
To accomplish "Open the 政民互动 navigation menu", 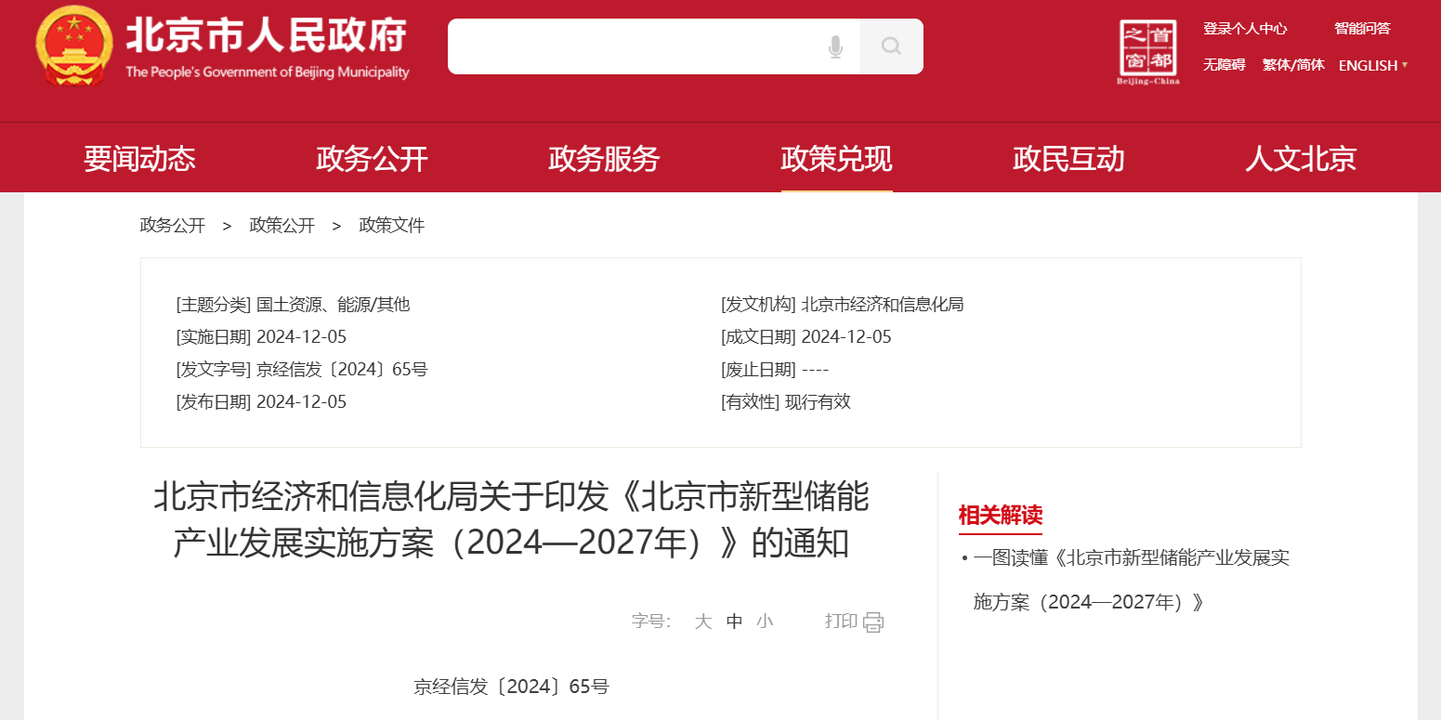I will (x=1068, y=159).
